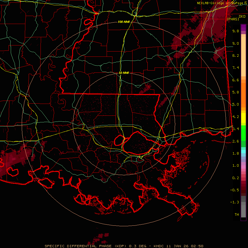Click the 1.0 scale value
The height and width of the screenshot is (248, 248).
[x=236, y=166]
